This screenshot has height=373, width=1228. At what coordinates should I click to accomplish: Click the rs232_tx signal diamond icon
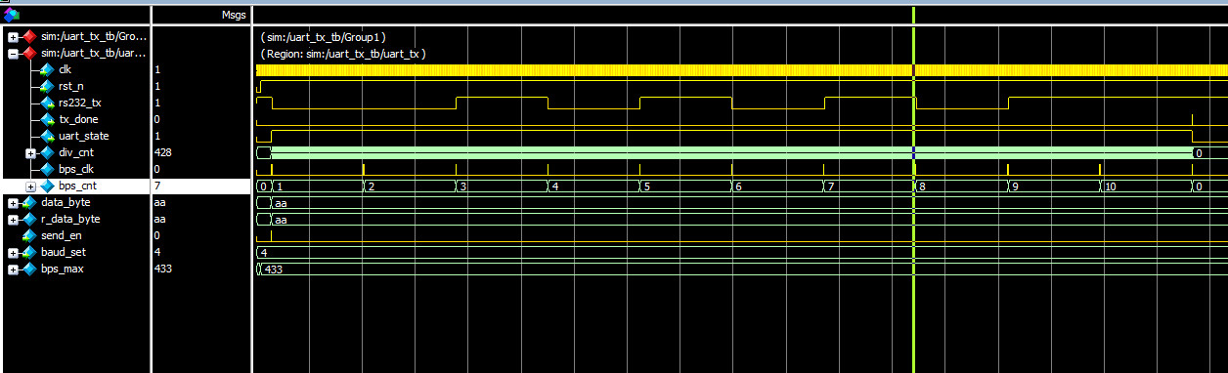pos(47,103)
